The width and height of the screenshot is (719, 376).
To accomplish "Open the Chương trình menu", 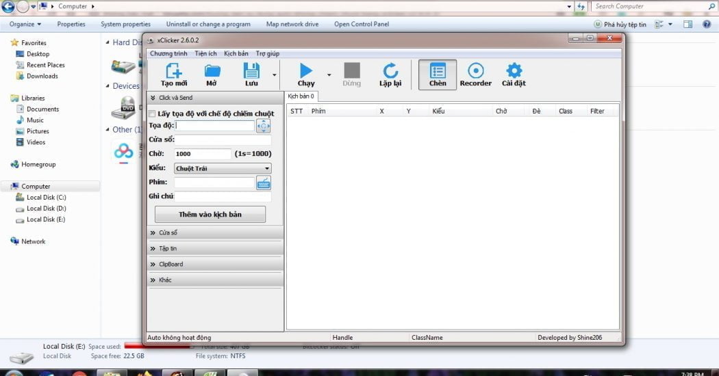I will pos(168,53).
